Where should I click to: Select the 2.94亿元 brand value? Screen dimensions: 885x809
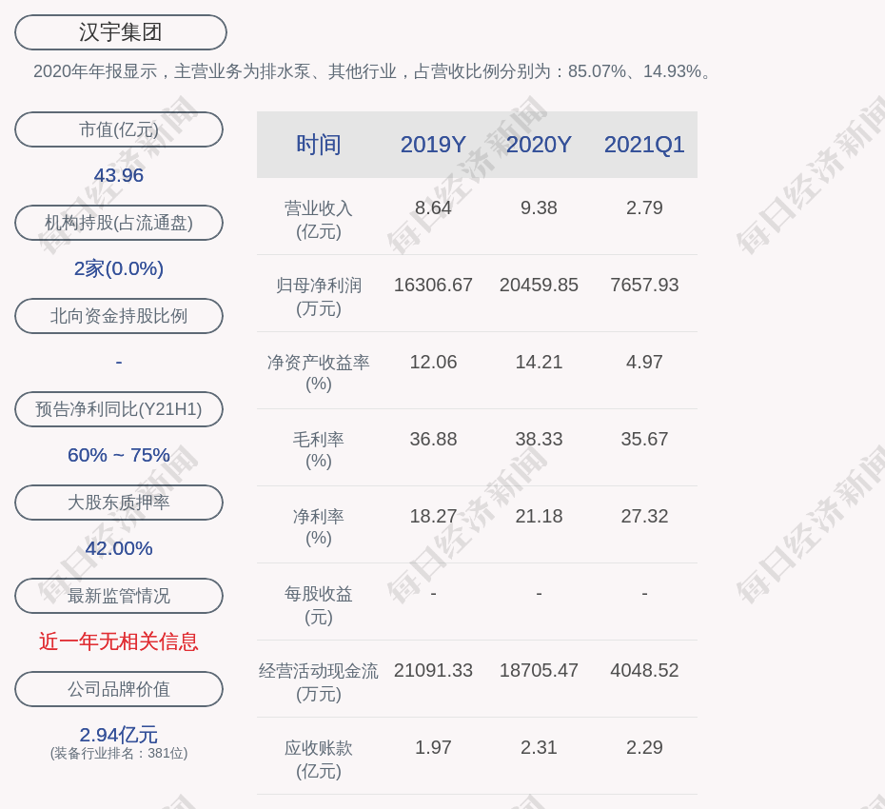pyautogui.click(x=119, y=735)
